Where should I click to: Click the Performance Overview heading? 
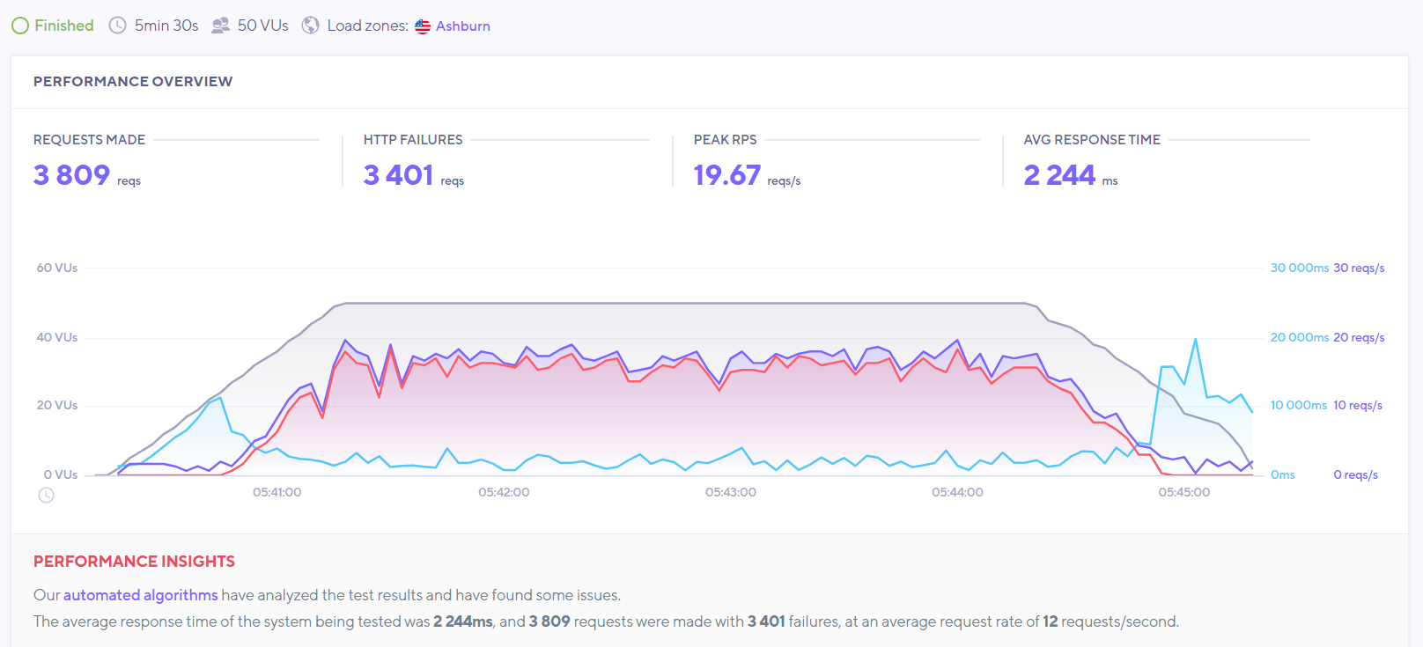(x=133, y=81)
